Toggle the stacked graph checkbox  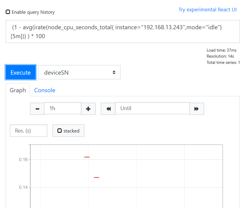59,131
